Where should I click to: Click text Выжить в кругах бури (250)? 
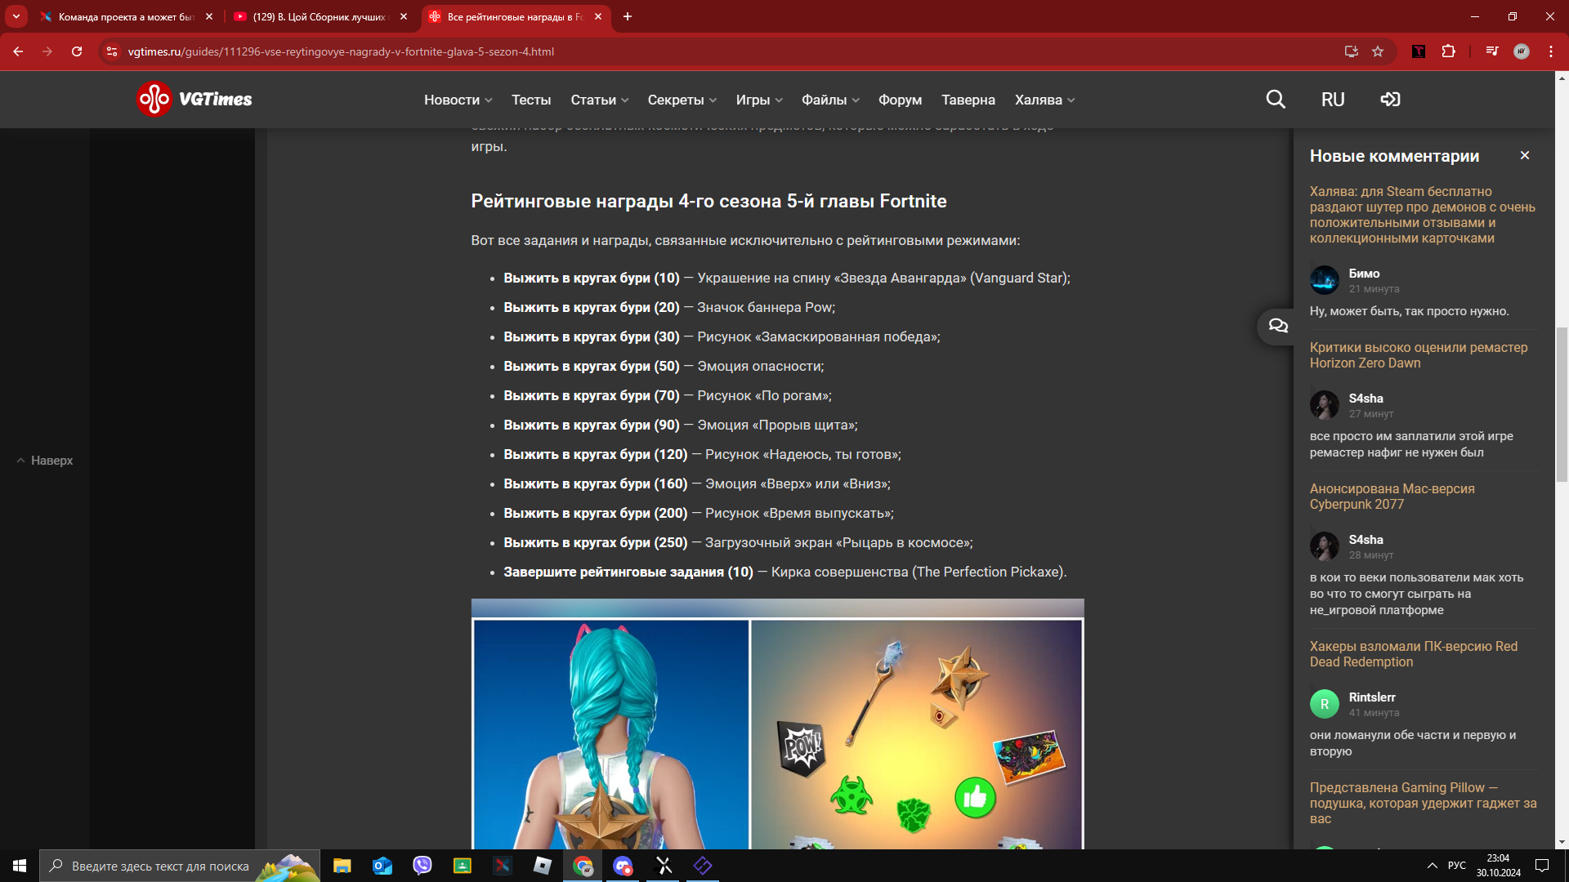[x=596, y=542]
